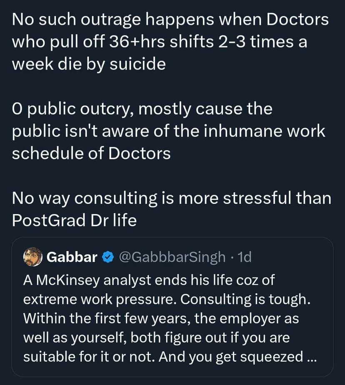The width and height of the screenshot is (345, 385).
Task: Click the word "inhumane" in the post
Action: point(240,131)
